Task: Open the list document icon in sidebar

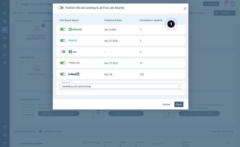Action: pyautogui.click(x=5, y=22)
